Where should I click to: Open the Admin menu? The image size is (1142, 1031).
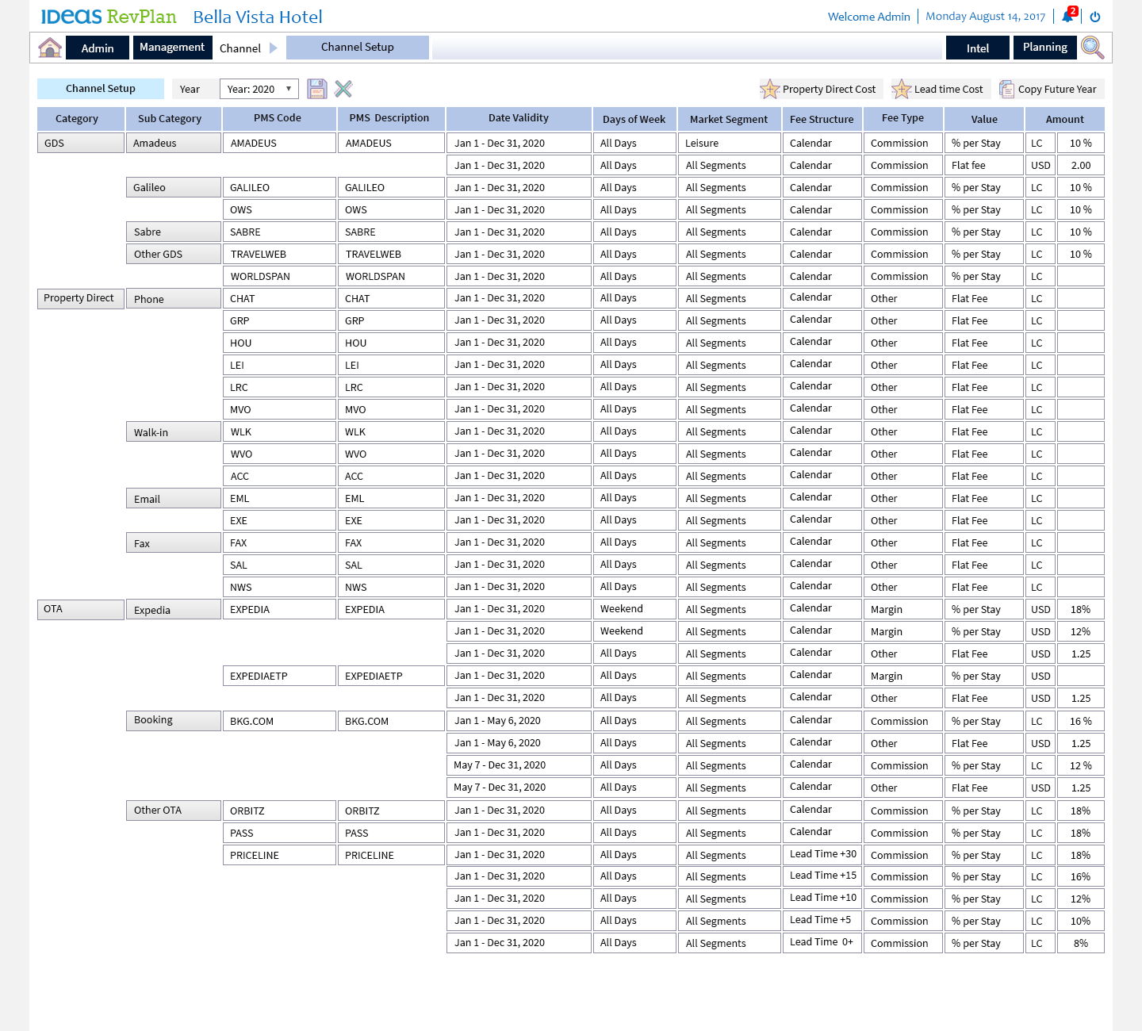pos(98,48)
